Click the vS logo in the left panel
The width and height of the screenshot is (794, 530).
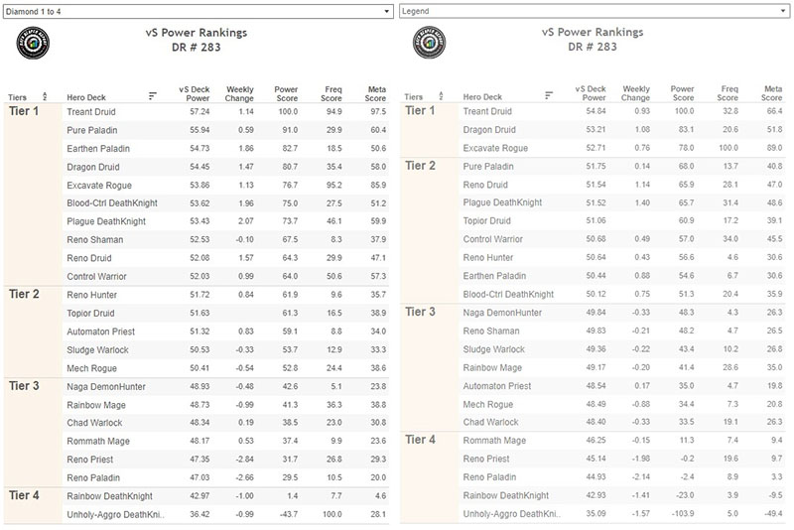pos(33,43)
